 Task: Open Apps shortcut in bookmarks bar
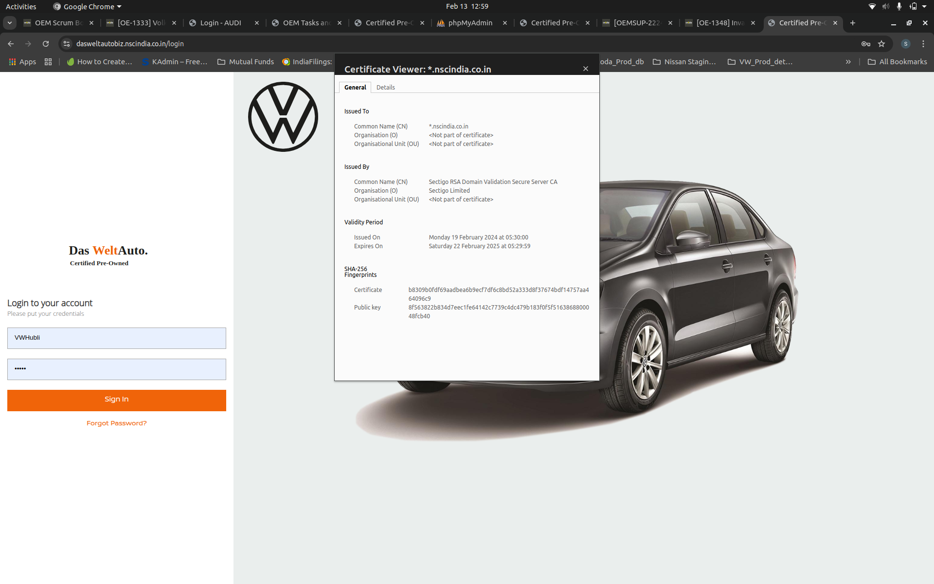point(22,62)
